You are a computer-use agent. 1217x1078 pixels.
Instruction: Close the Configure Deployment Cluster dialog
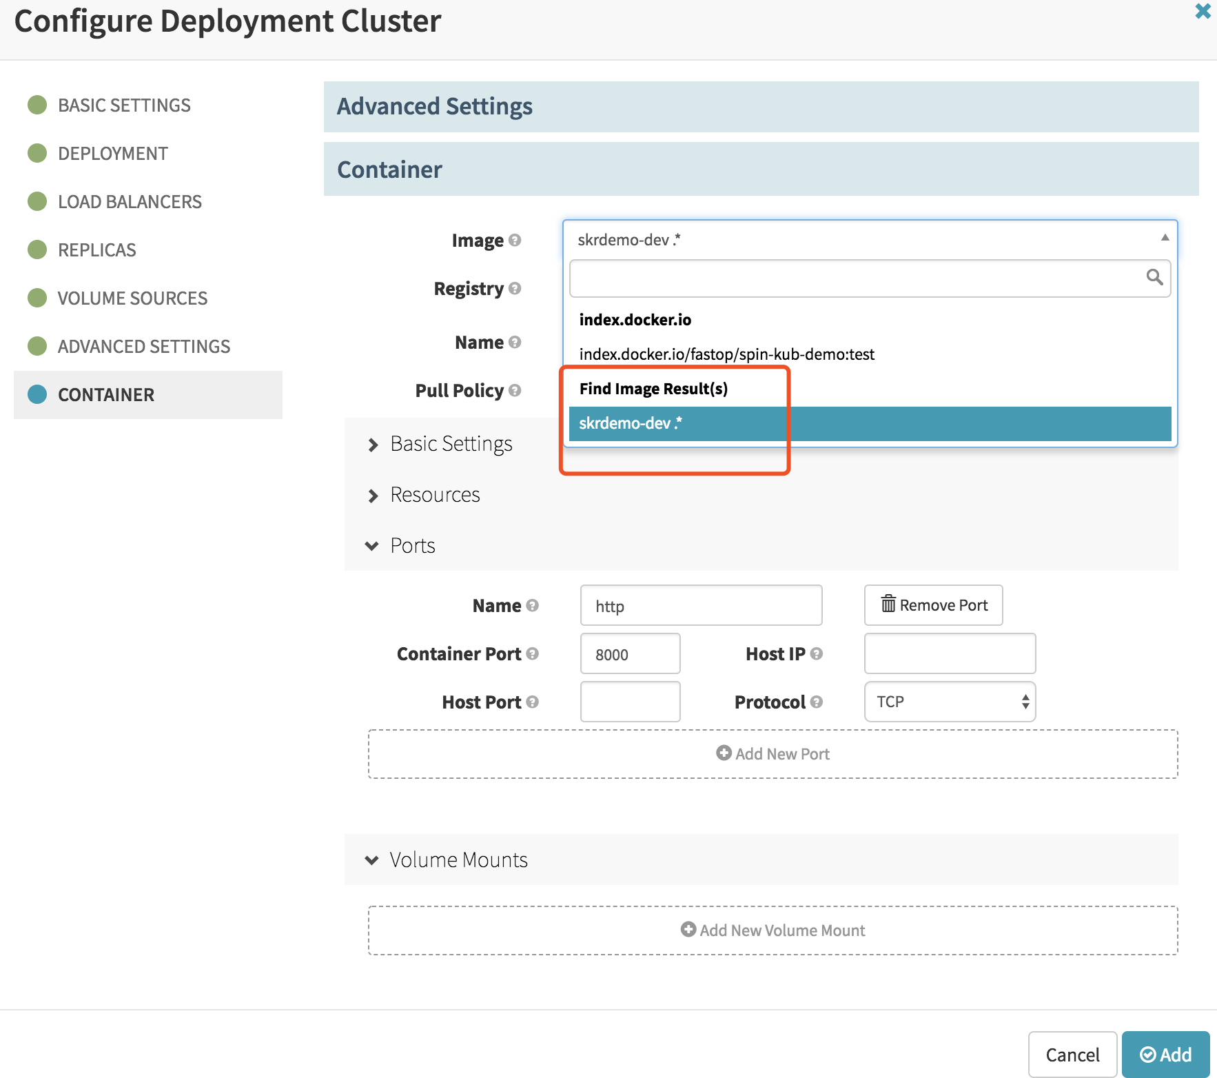[x=1203, y=12]
